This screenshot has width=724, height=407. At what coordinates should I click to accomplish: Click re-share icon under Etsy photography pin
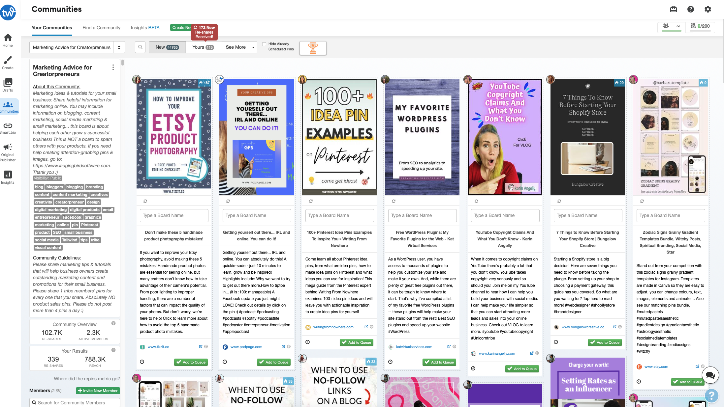(x=145, y=201)
